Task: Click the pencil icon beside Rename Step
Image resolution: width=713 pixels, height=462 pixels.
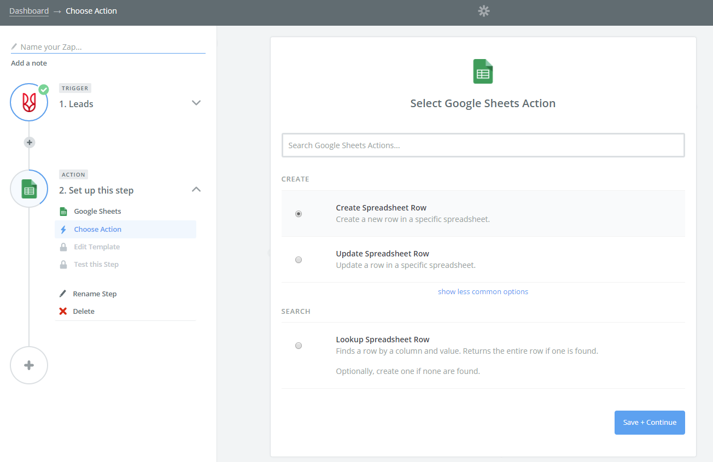Action: pos(63,294)
